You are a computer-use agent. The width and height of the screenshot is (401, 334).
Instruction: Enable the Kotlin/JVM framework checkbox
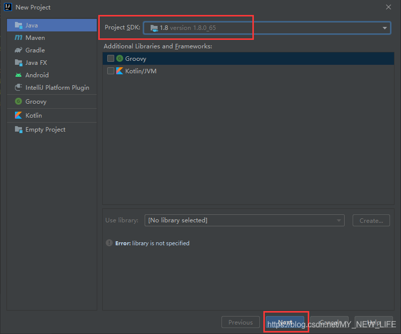coord(111,71)
